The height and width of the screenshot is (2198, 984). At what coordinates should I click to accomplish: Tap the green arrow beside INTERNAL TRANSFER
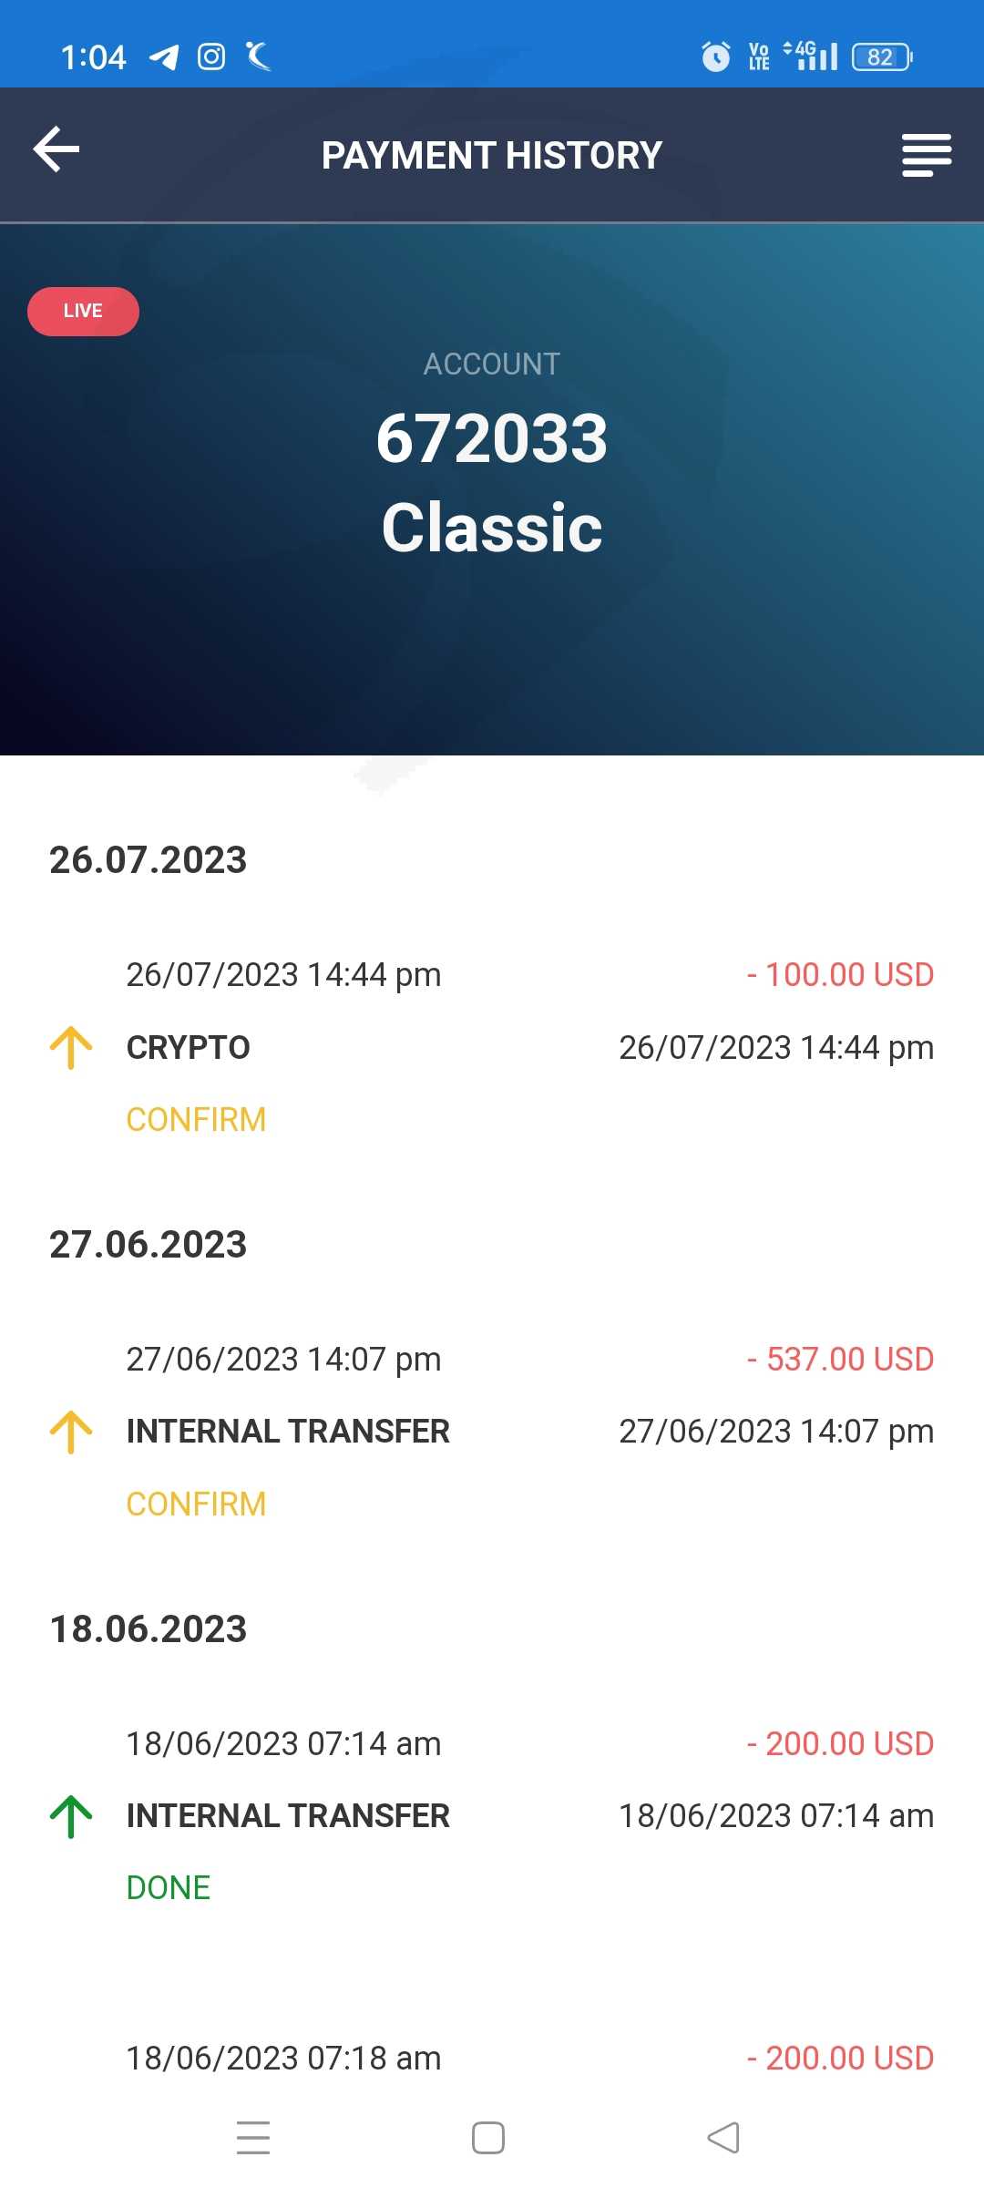(x=71, y=1816)
